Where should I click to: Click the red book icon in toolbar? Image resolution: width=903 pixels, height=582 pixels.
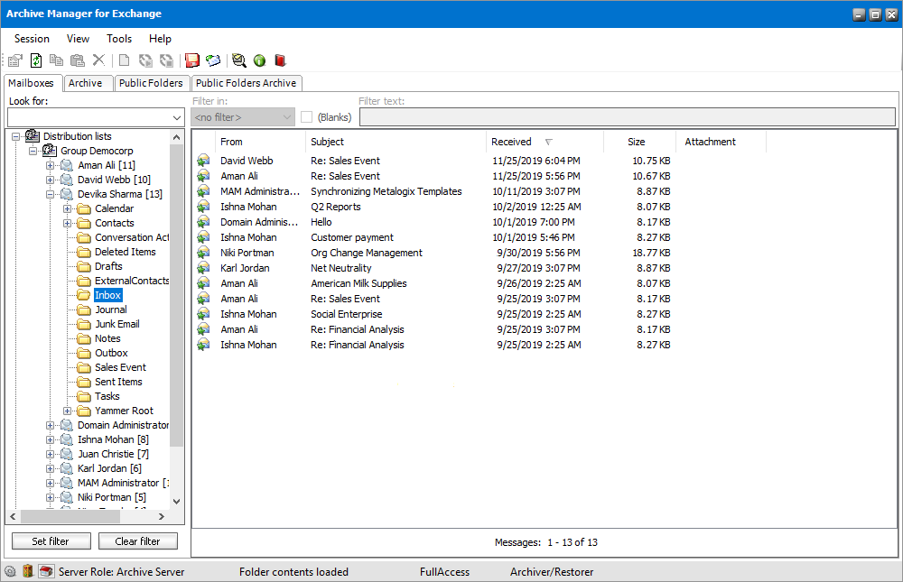[280, 60]
